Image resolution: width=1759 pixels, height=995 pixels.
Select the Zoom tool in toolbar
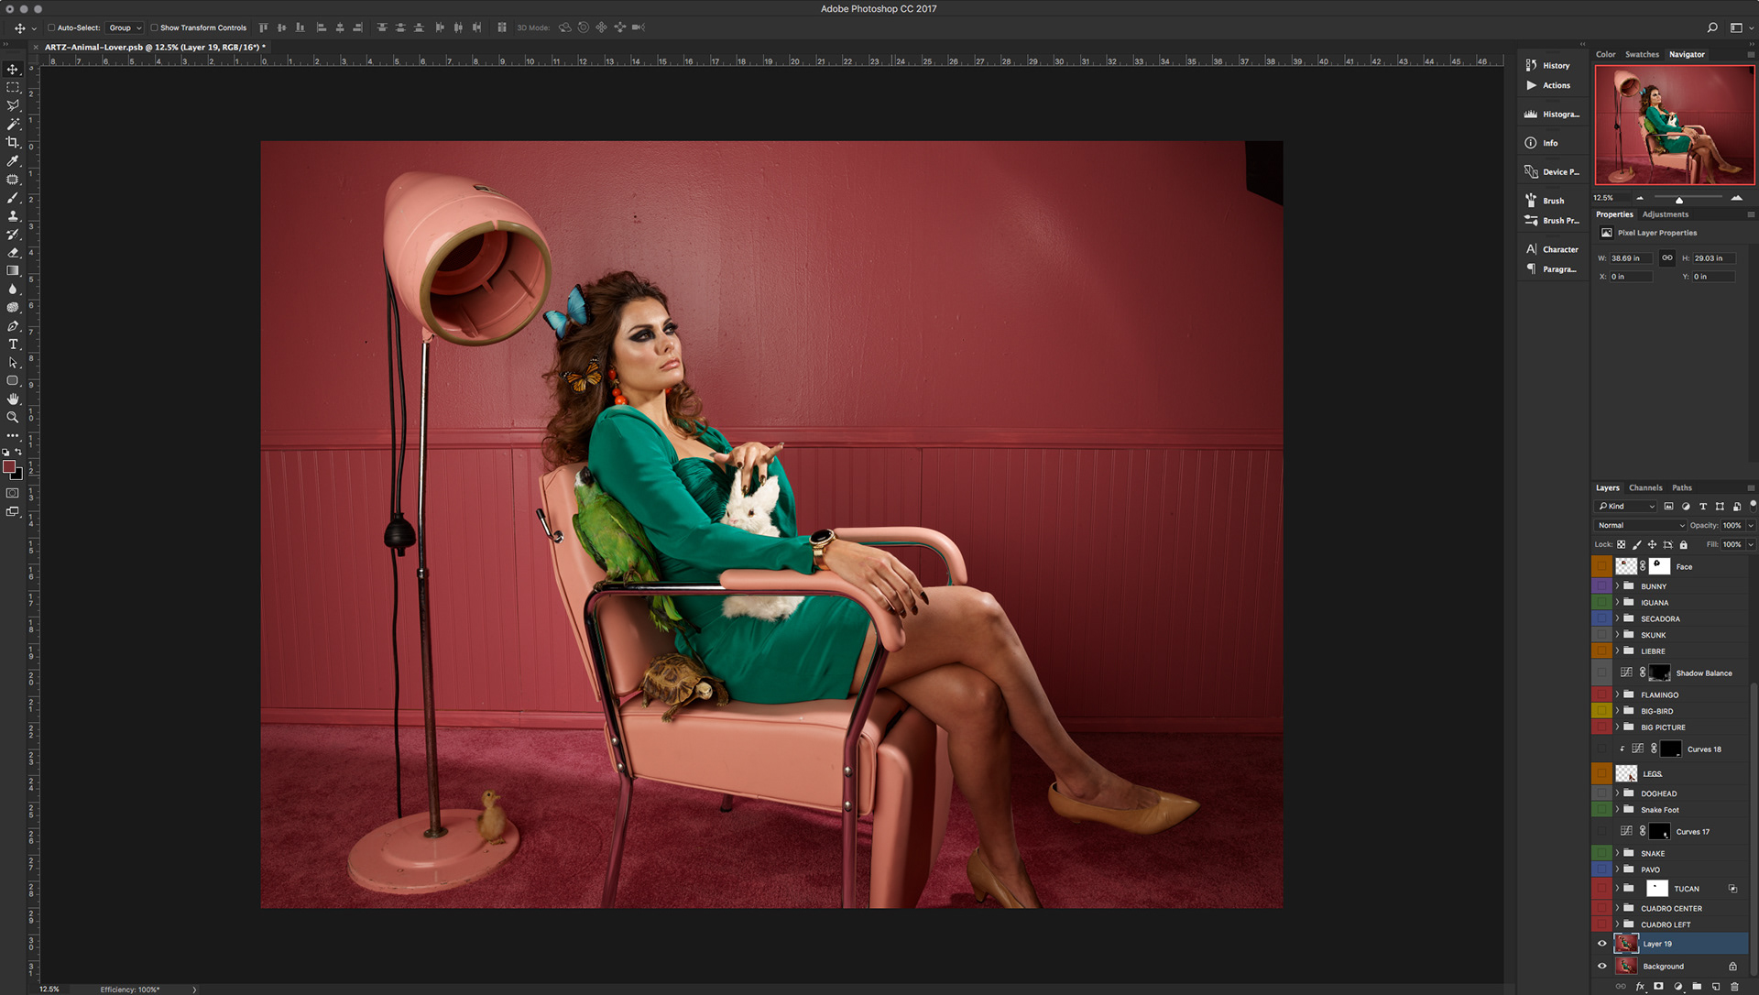click(13, 417)
